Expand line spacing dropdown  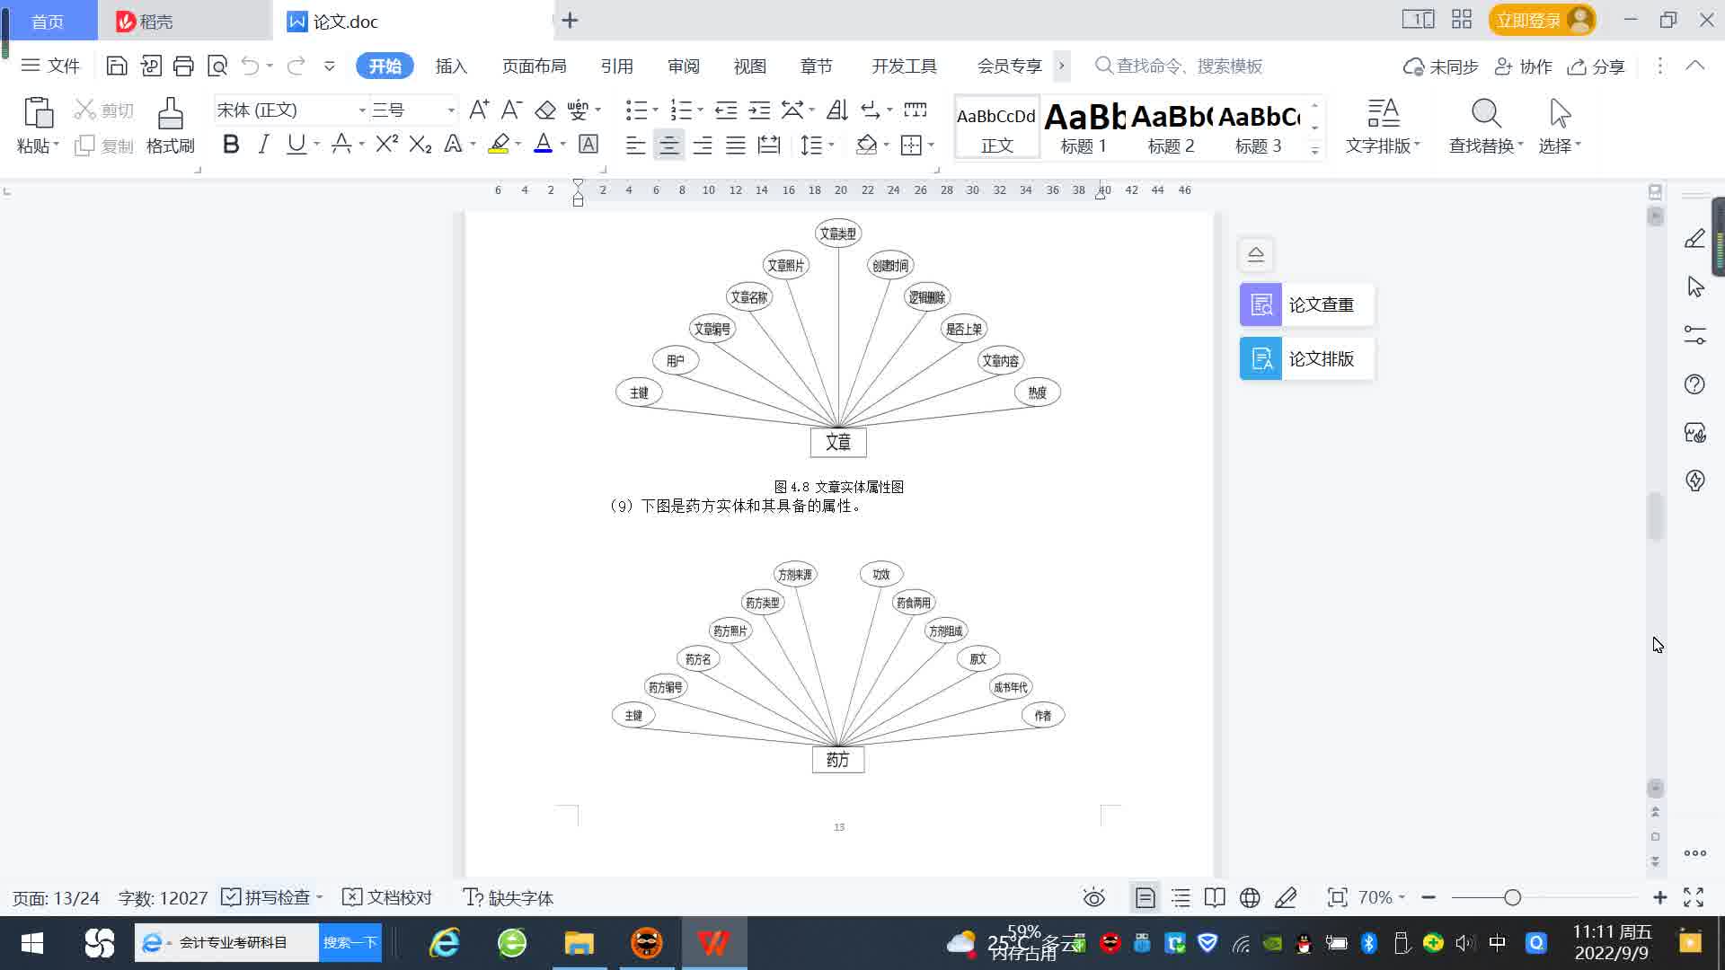(x=832, y=145)
